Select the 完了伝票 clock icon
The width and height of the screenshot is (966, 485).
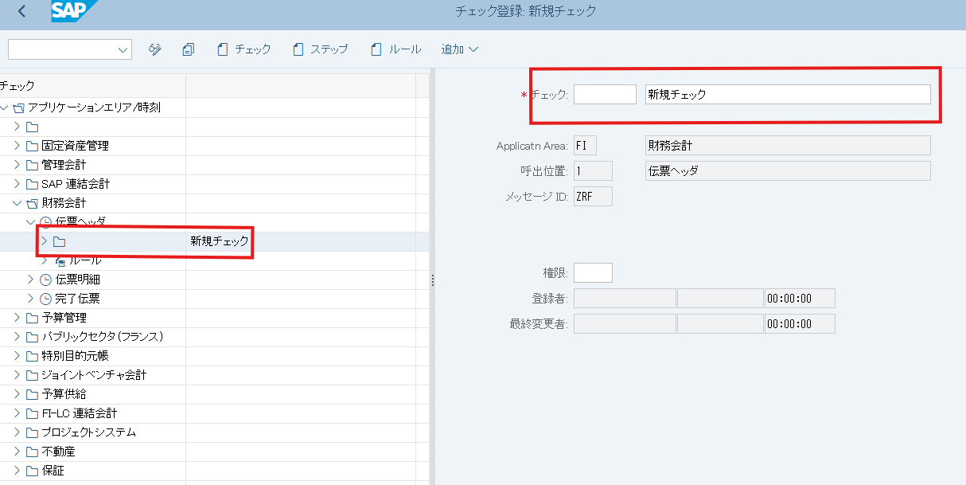click(45, 299)
